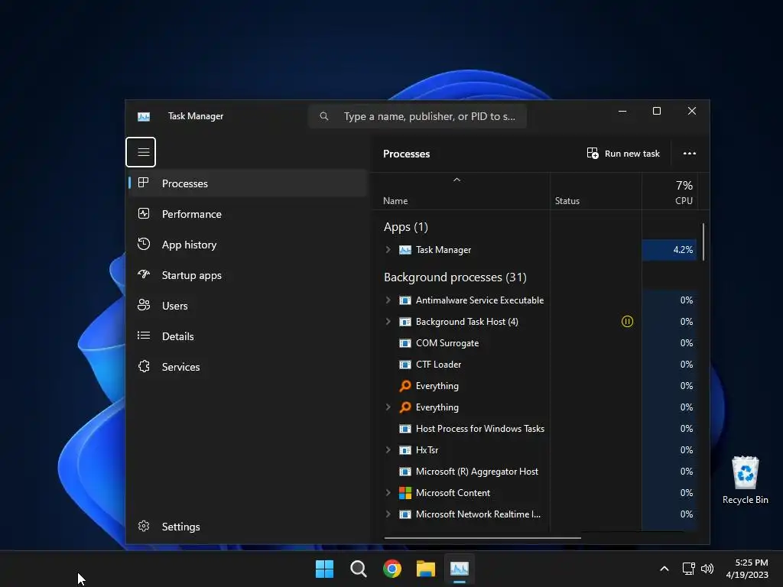This screenshot has width=783, height=587.
Task: Expand the second Everything process
Action: pyautogui.click(x=388, y=407)
